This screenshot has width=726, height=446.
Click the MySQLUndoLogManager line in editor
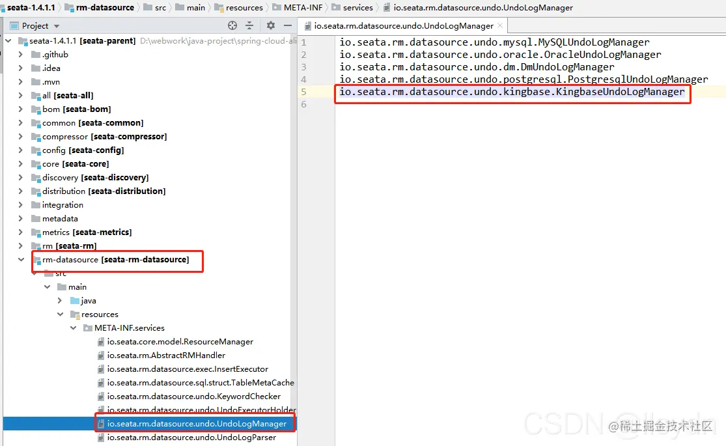(494, 42)
